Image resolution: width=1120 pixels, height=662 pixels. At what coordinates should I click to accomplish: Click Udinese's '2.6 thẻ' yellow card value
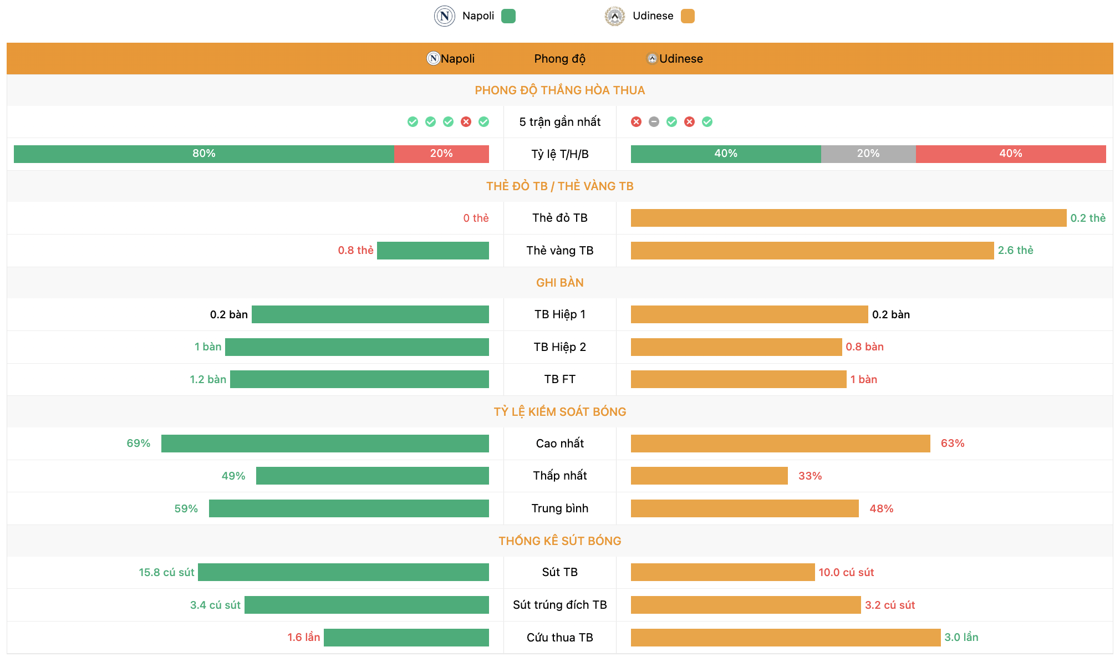[1016, 251]
